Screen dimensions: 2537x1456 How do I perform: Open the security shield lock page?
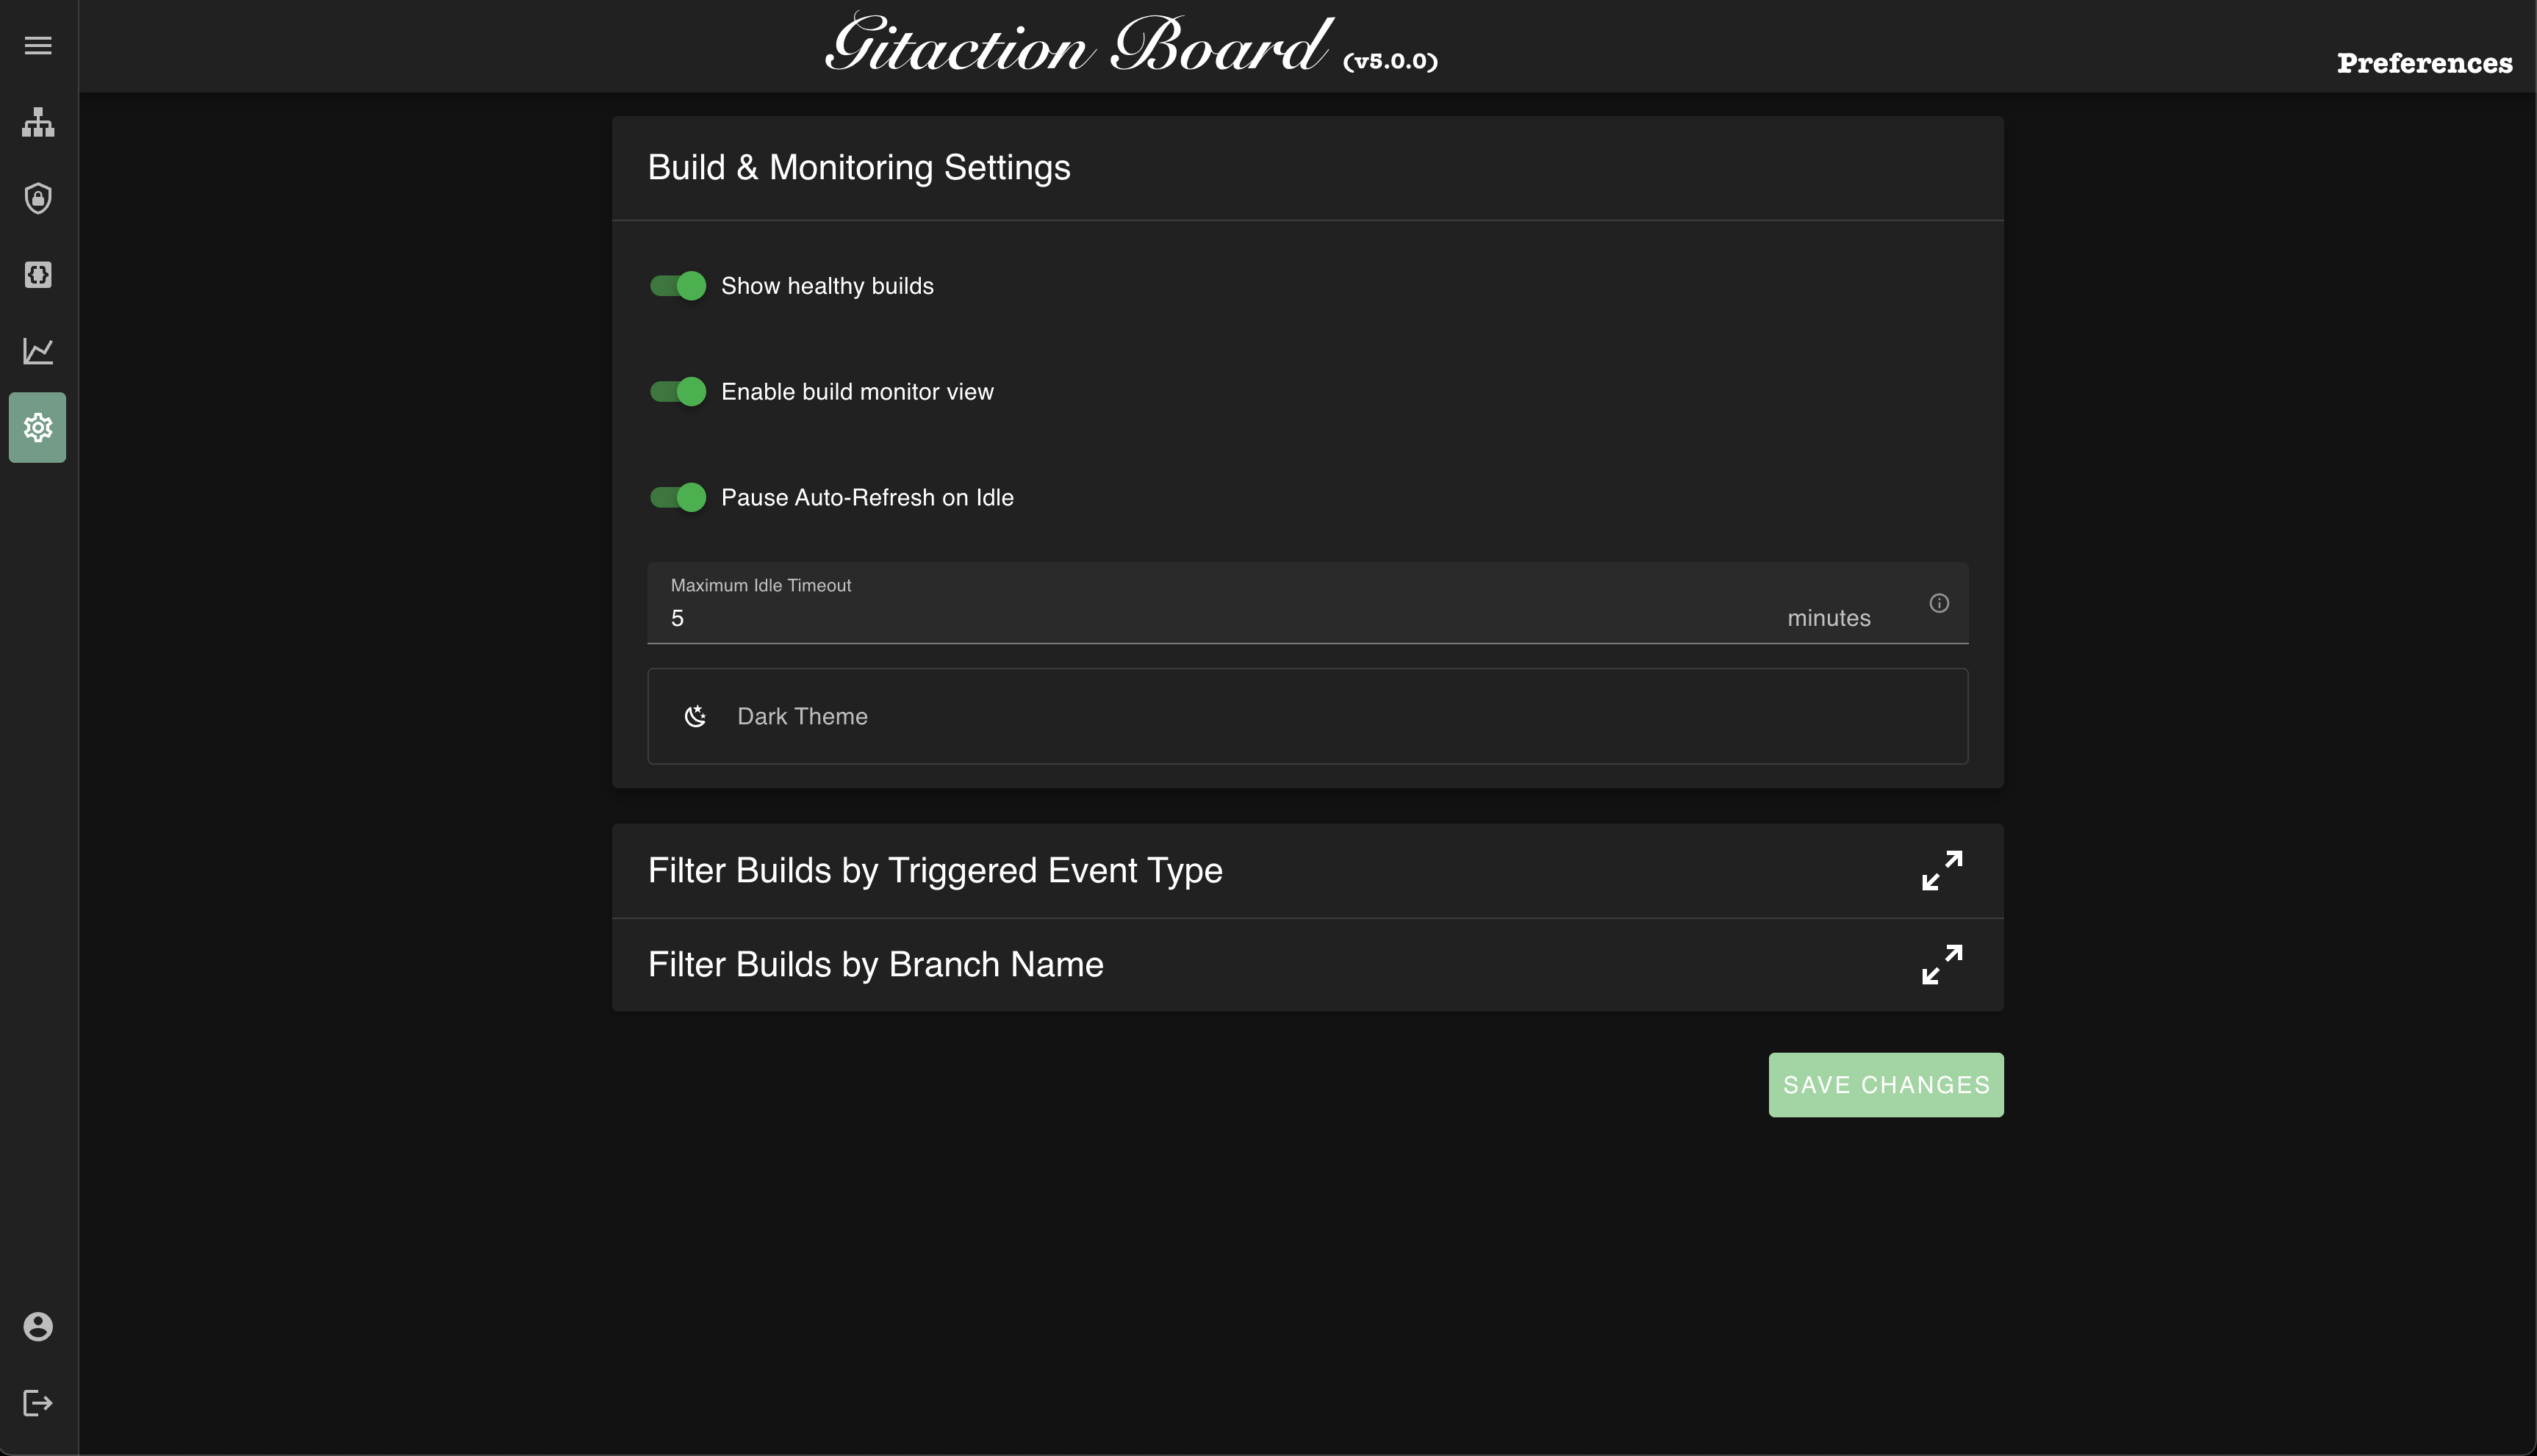coord(38,198)
